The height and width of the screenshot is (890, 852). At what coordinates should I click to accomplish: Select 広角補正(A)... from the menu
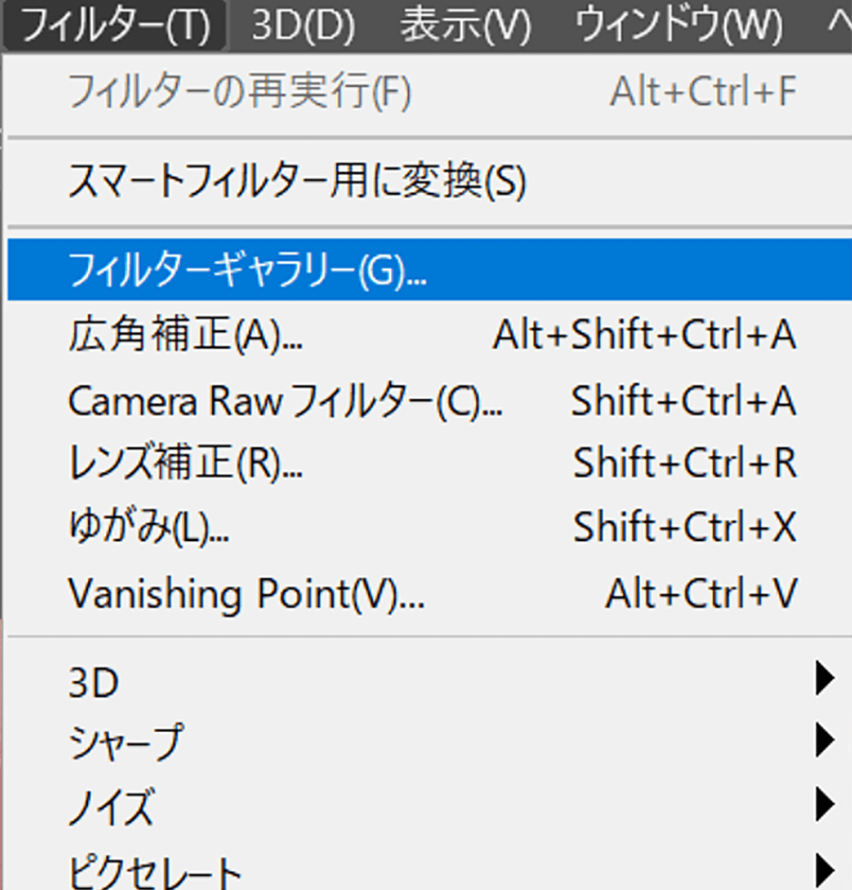tap(186, 336)
